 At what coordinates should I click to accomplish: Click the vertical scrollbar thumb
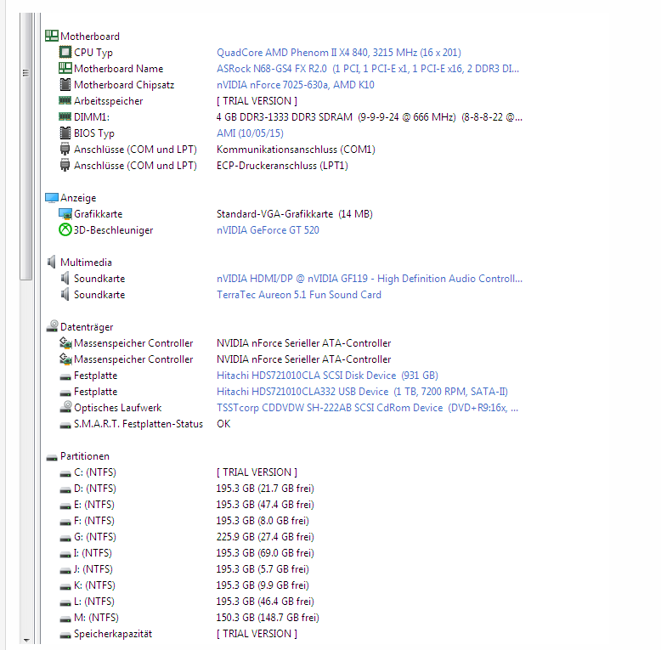tap(25, 146)
